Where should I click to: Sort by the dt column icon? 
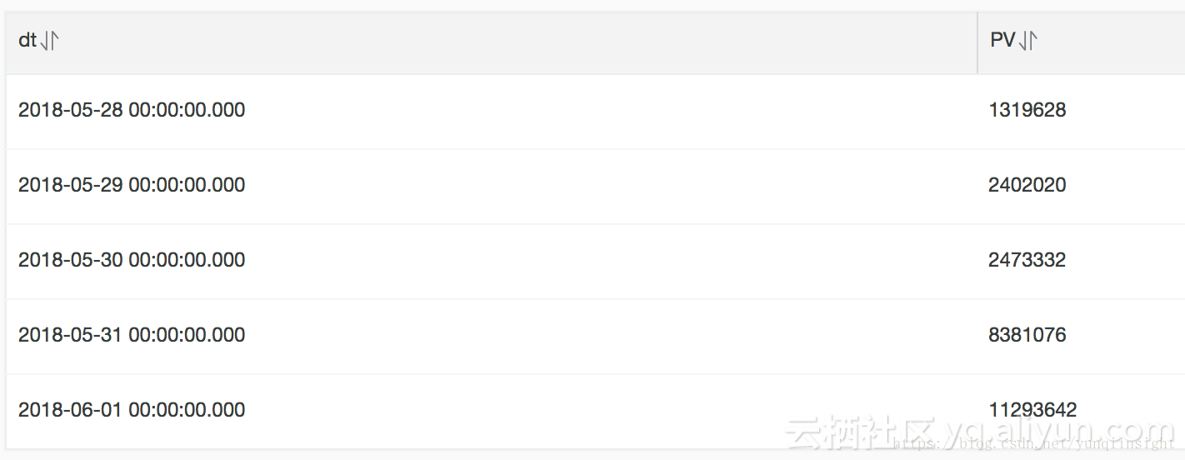click(49, 41)
